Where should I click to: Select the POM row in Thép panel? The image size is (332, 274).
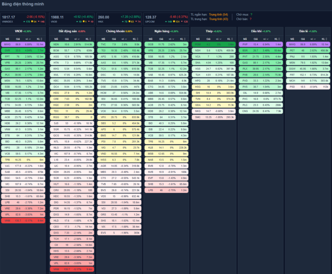pos(213,44)
